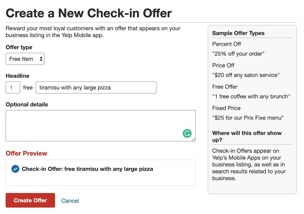
Task: Click the headline quantity field showing 1
Action: pyautogui.click(x=13, y=87)
